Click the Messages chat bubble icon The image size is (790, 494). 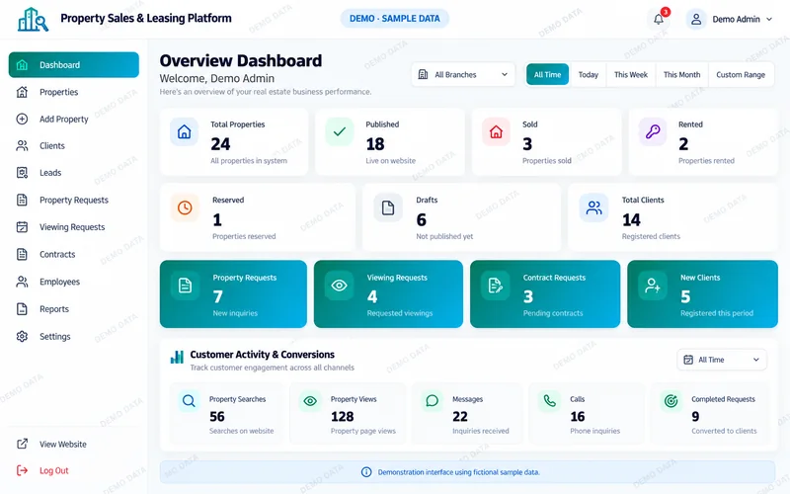[432, 401]
